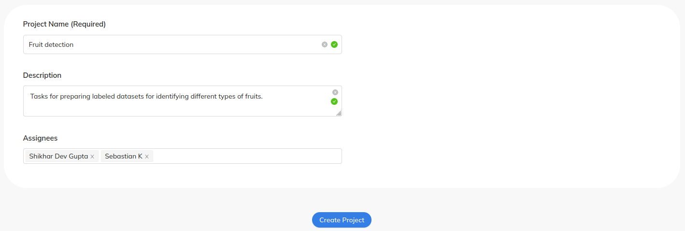The image size is (685, 231).
Task: Click the word "Fruit" in the Project Name
Action: click(36, 44)
